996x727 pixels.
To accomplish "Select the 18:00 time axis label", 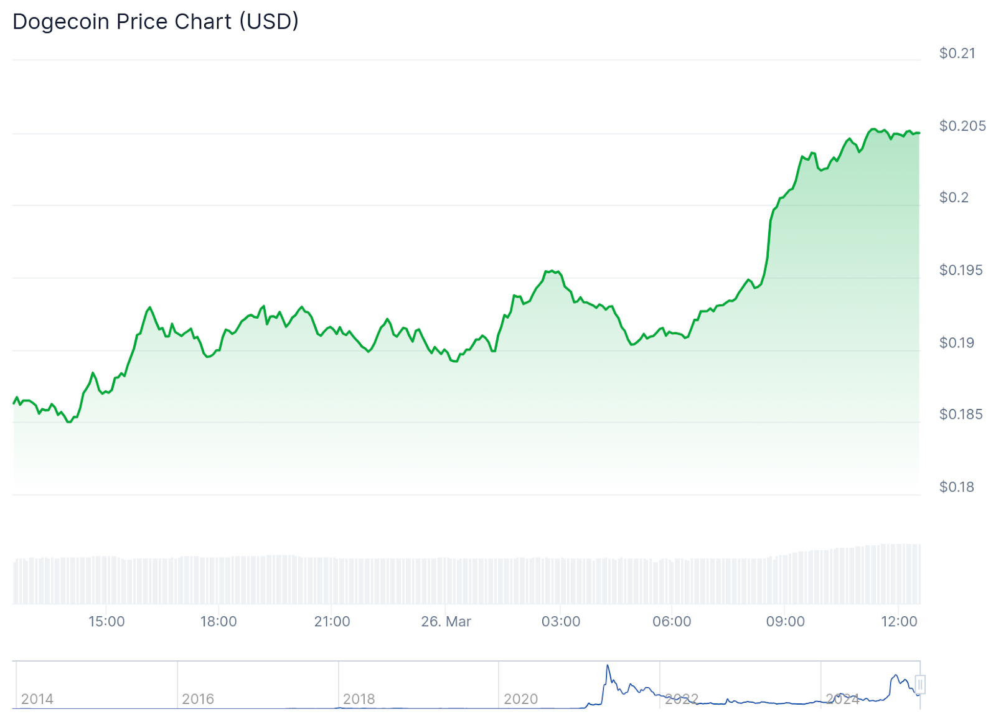I will (218, 621).
